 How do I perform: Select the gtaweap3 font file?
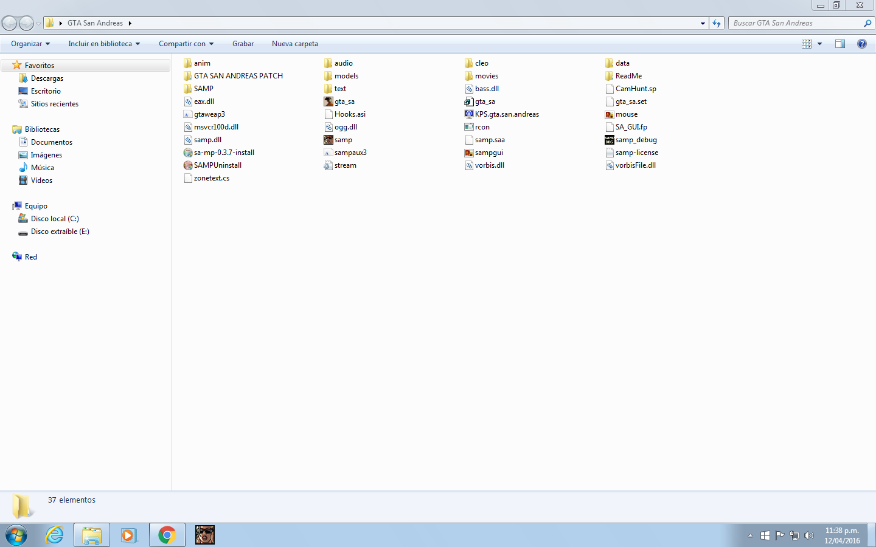(204, 114)
